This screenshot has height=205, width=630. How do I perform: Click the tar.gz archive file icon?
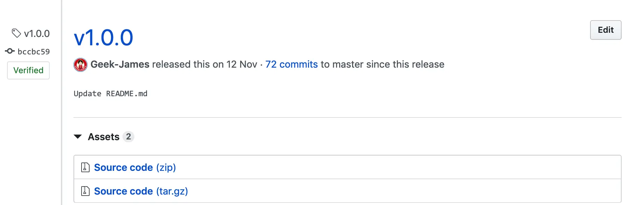(85, 191)
